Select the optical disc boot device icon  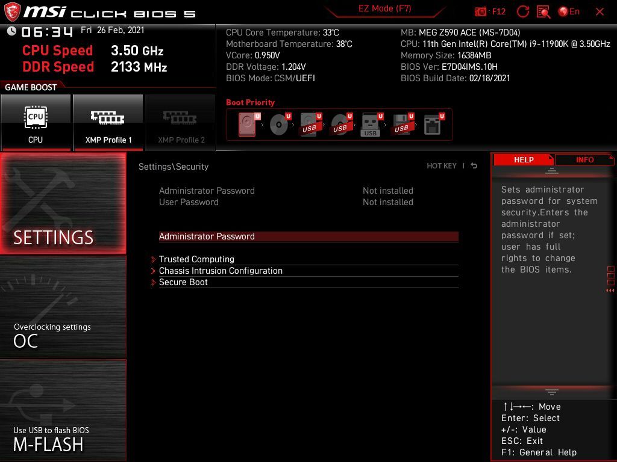pos(280,125)
